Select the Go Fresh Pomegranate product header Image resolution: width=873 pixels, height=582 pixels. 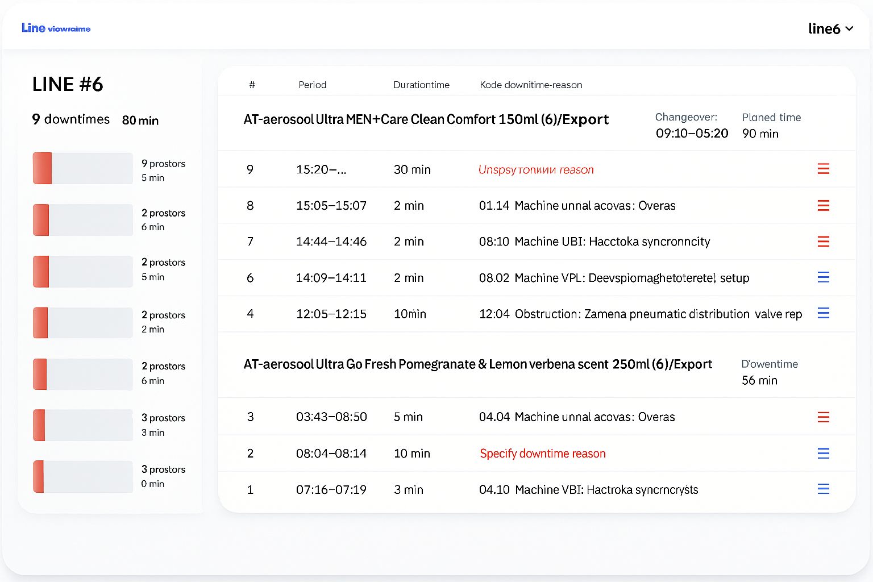click(477, 364)
